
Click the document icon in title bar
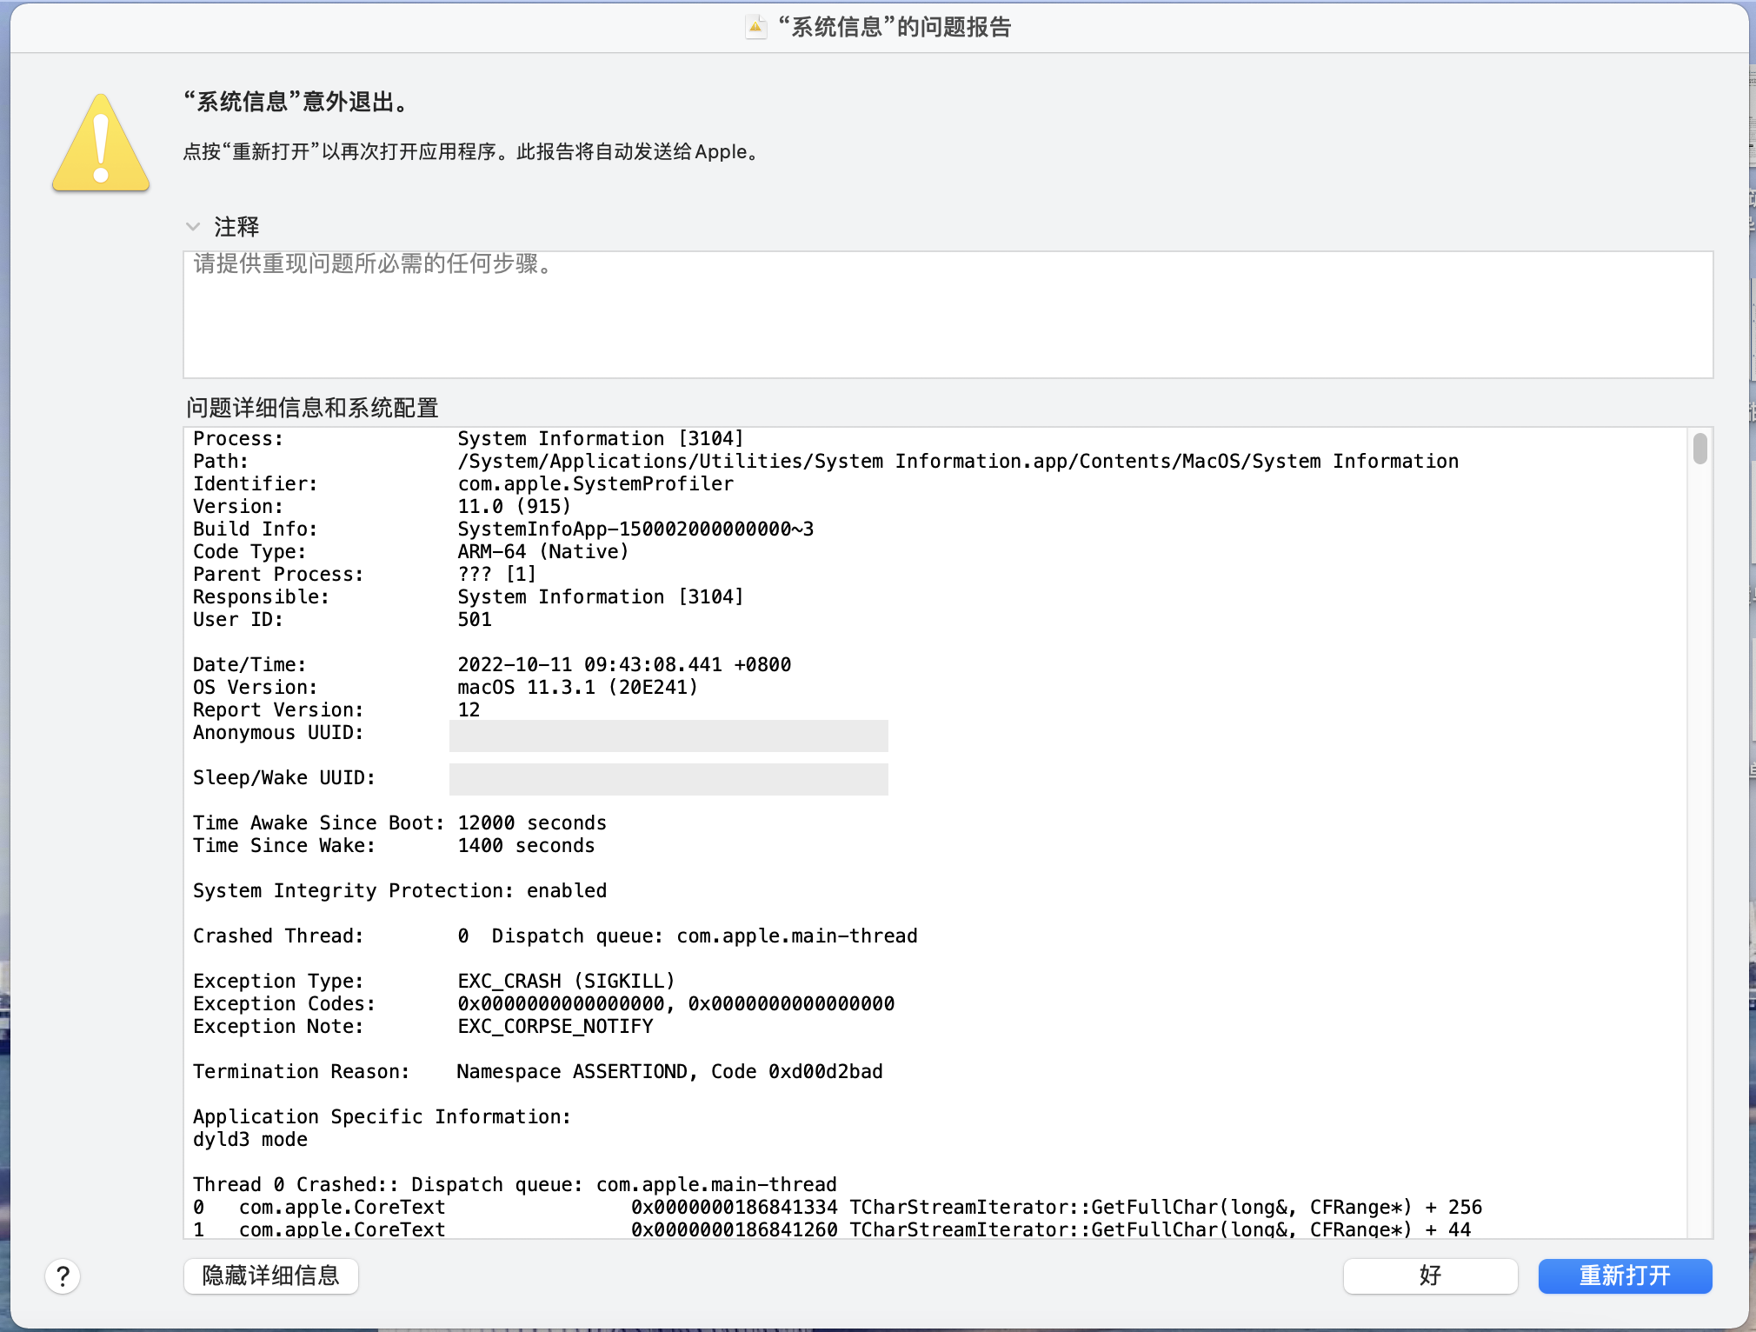(755, 27)
